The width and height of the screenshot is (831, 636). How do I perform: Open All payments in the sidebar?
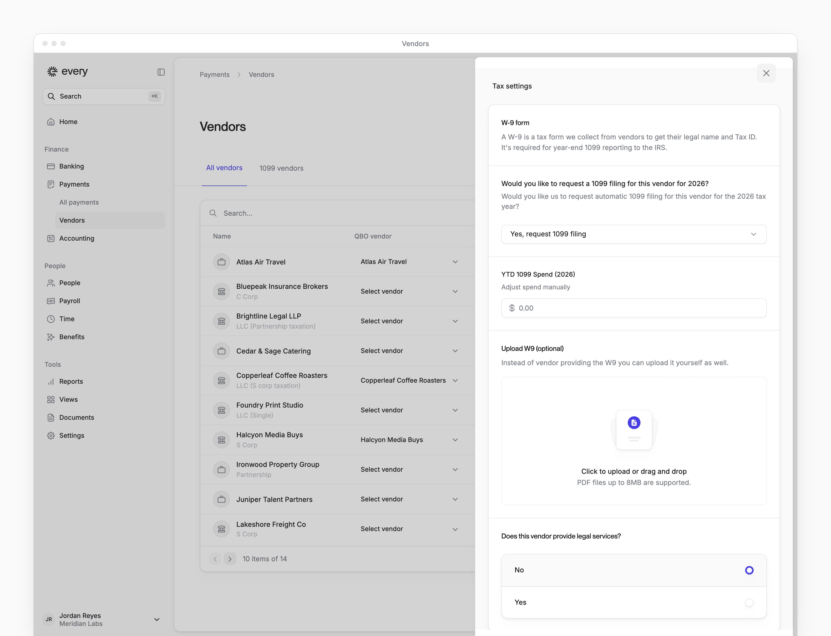click(110, 202)
